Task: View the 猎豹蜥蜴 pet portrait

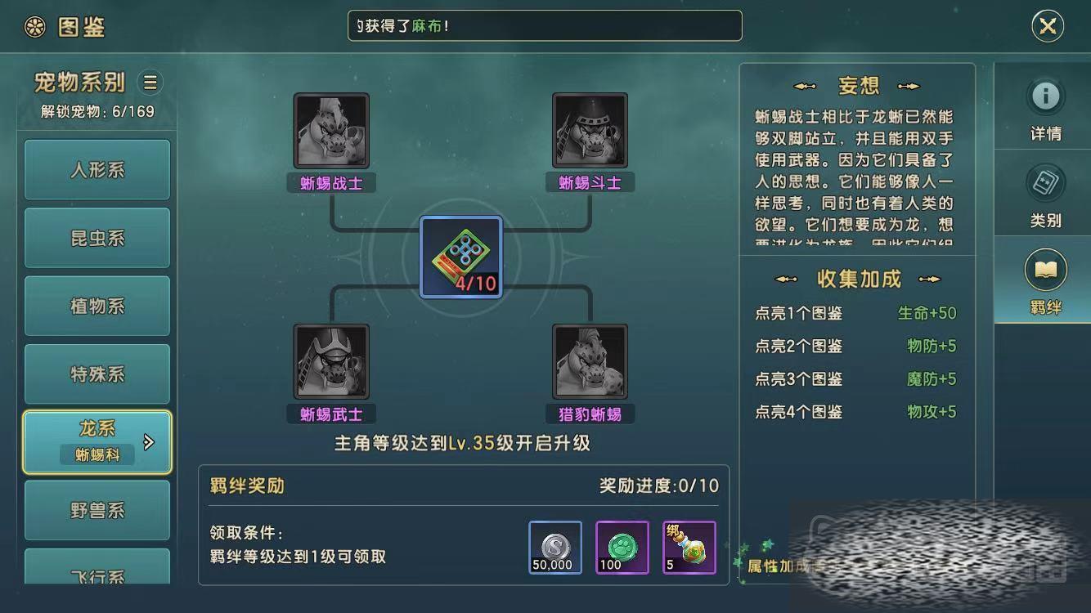Action: [590, 362]
